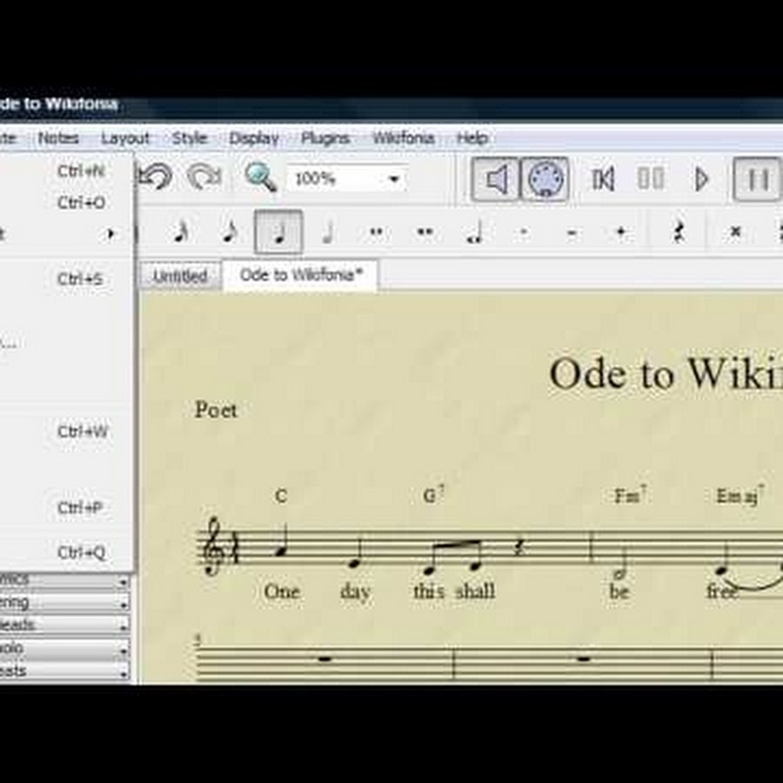Screen dimensions: 783x783
Task: Toggle the MIDI input plug button
Action: [545, 179]
